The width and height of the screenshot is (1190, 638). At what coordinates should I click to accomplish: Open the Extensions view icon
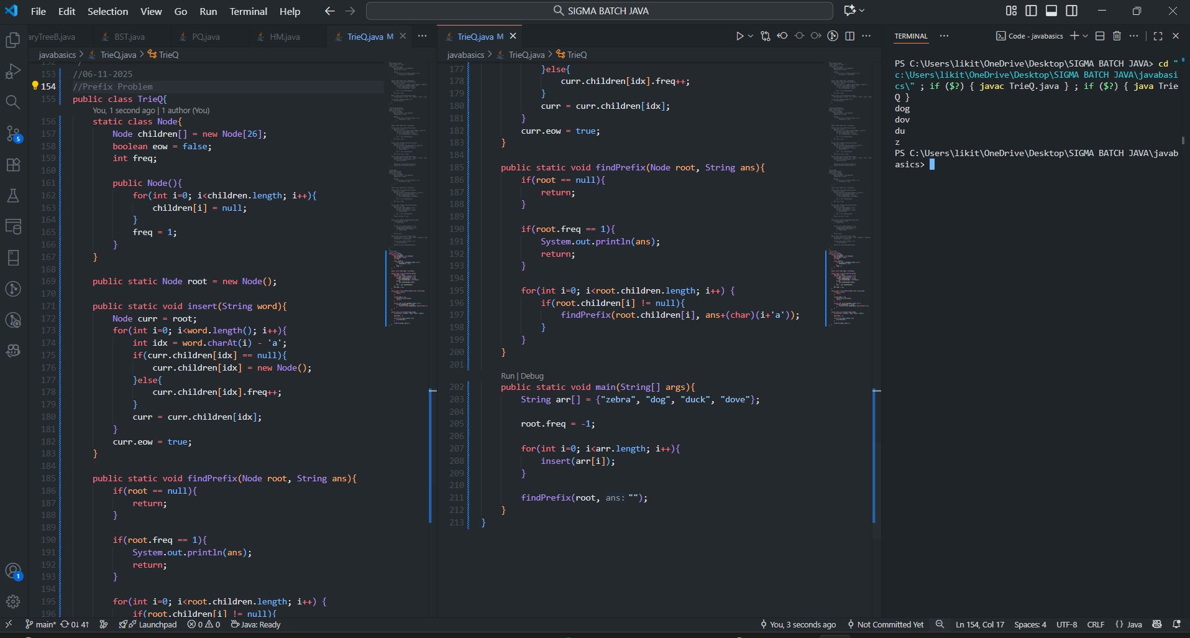13,165
